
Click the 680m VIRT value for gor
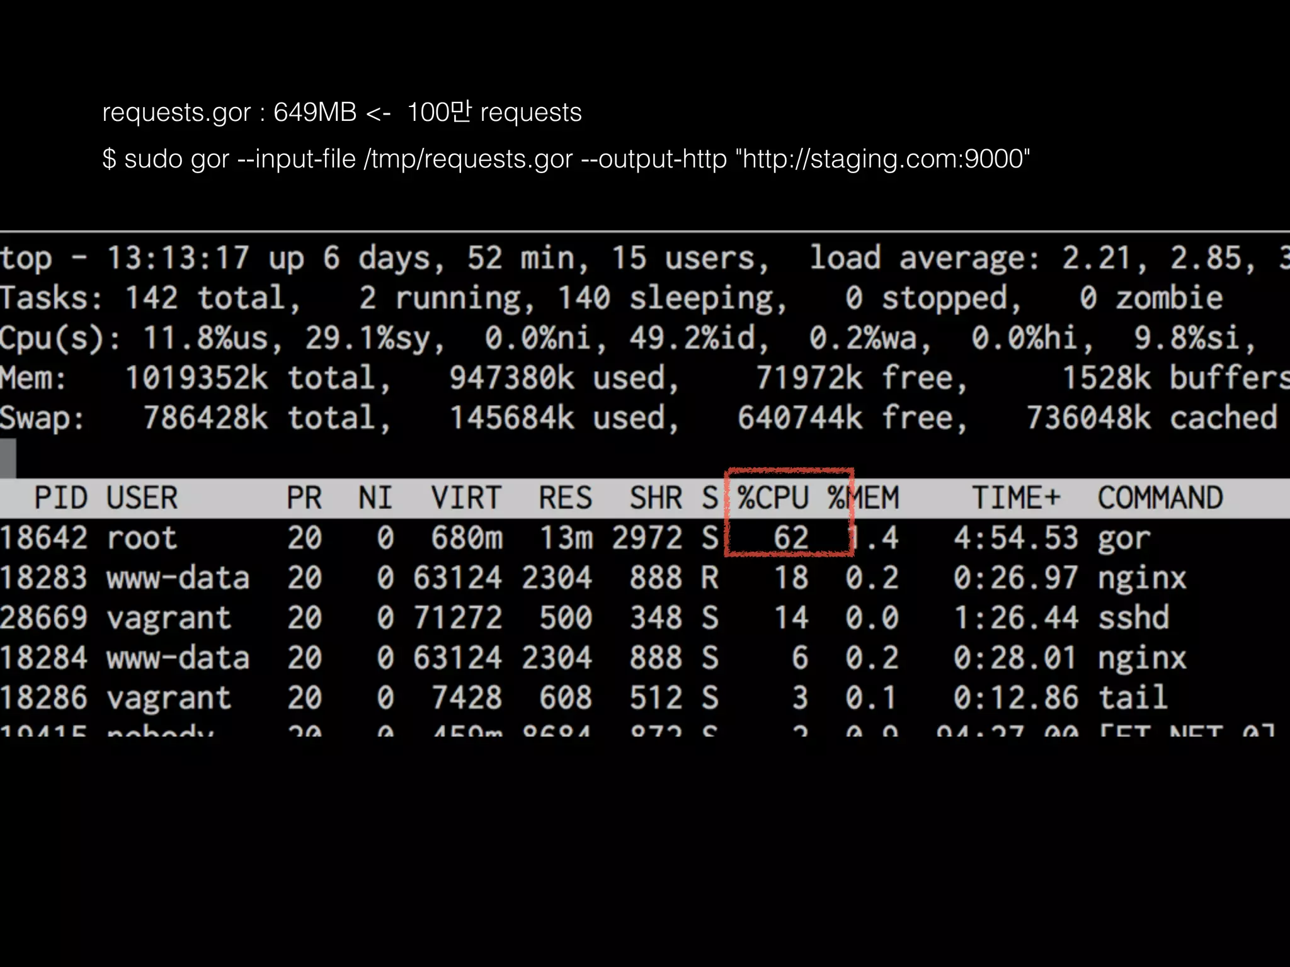[467, 538]
